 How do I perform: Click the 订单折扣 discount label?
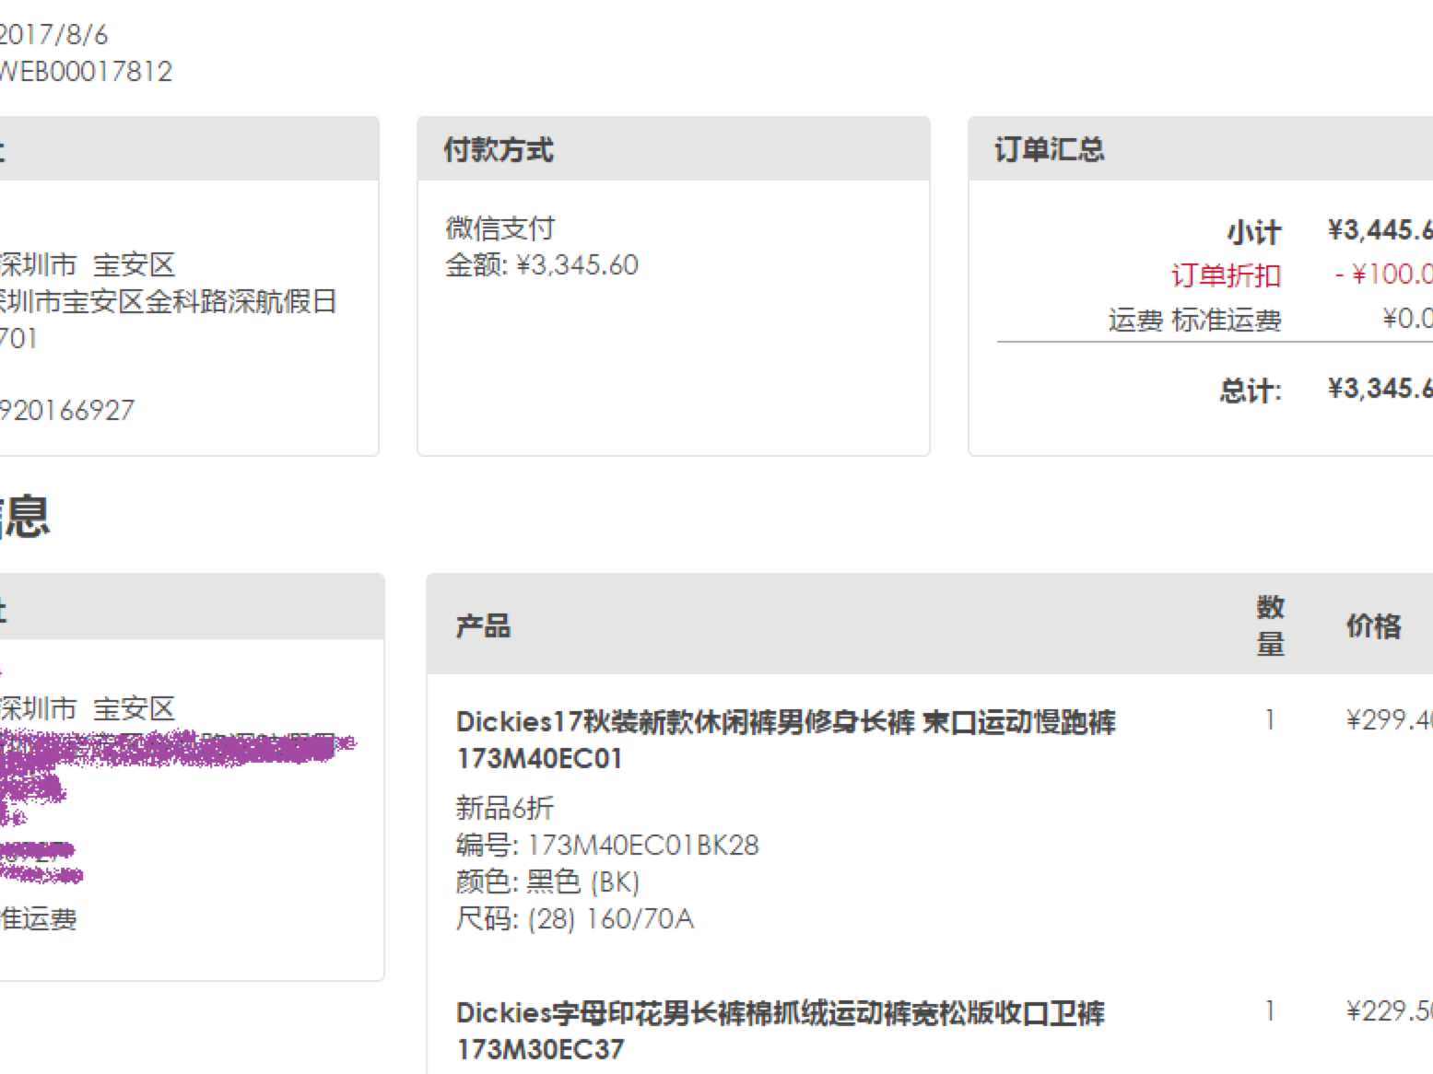pyautogui.click(x=1227, y=274)
